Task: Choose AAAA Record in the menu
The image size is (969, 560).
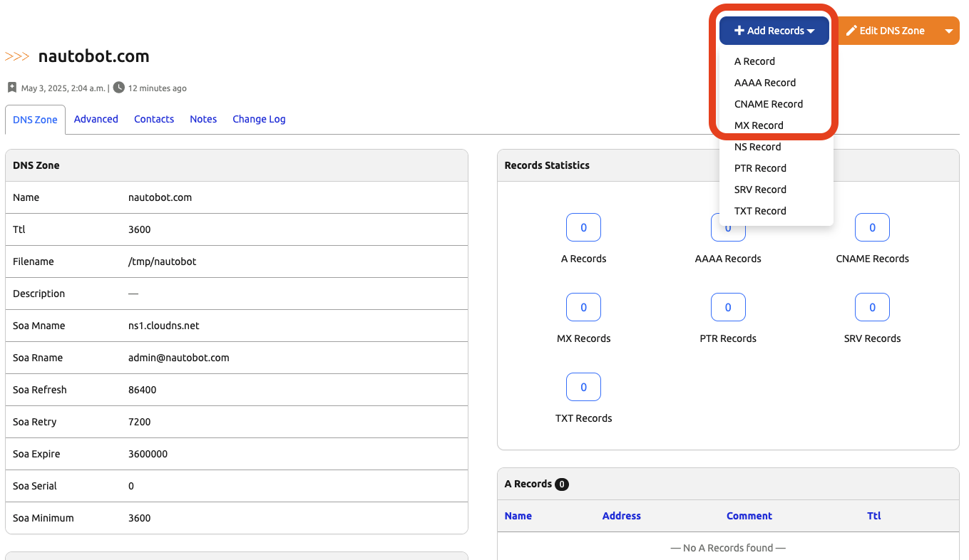Action: pyautogui.click(x=764, y=83)
